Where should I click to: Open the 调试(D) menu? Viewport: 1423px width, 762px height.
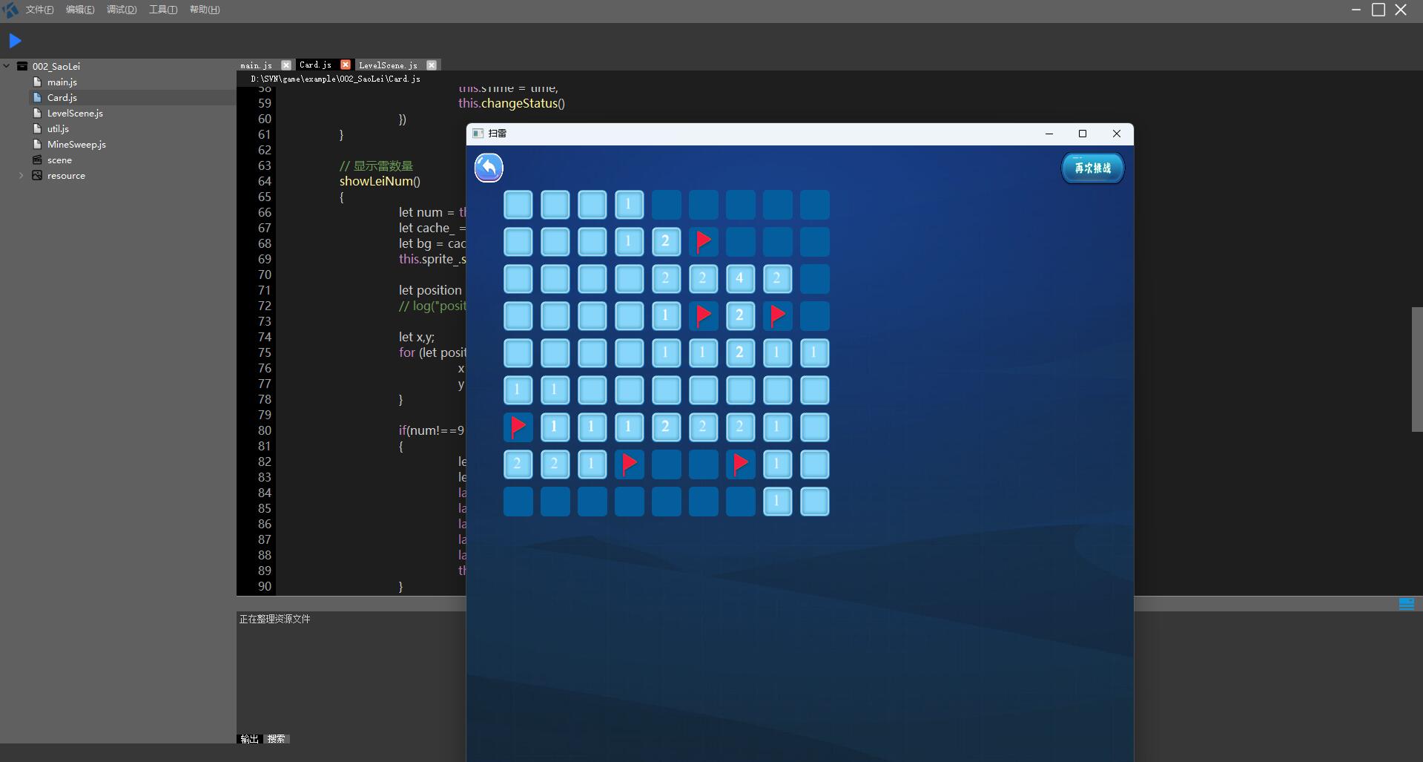click(x=122, y=10)
